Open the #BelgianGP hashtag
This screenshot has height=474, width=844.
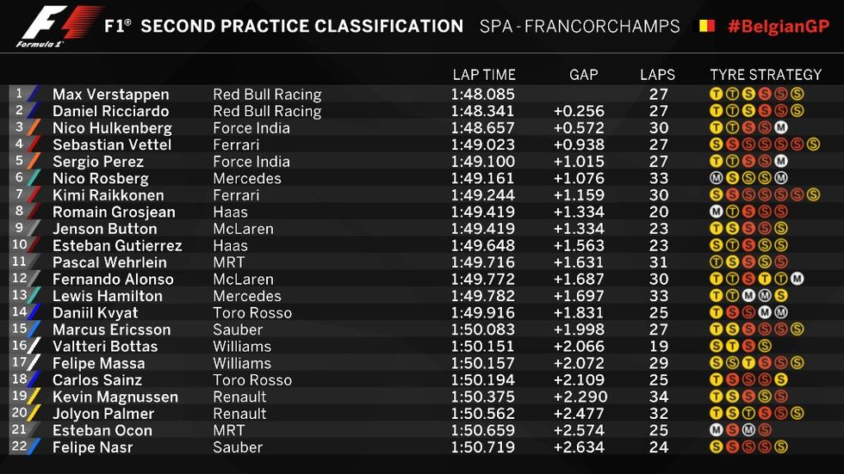pos(779,27)
